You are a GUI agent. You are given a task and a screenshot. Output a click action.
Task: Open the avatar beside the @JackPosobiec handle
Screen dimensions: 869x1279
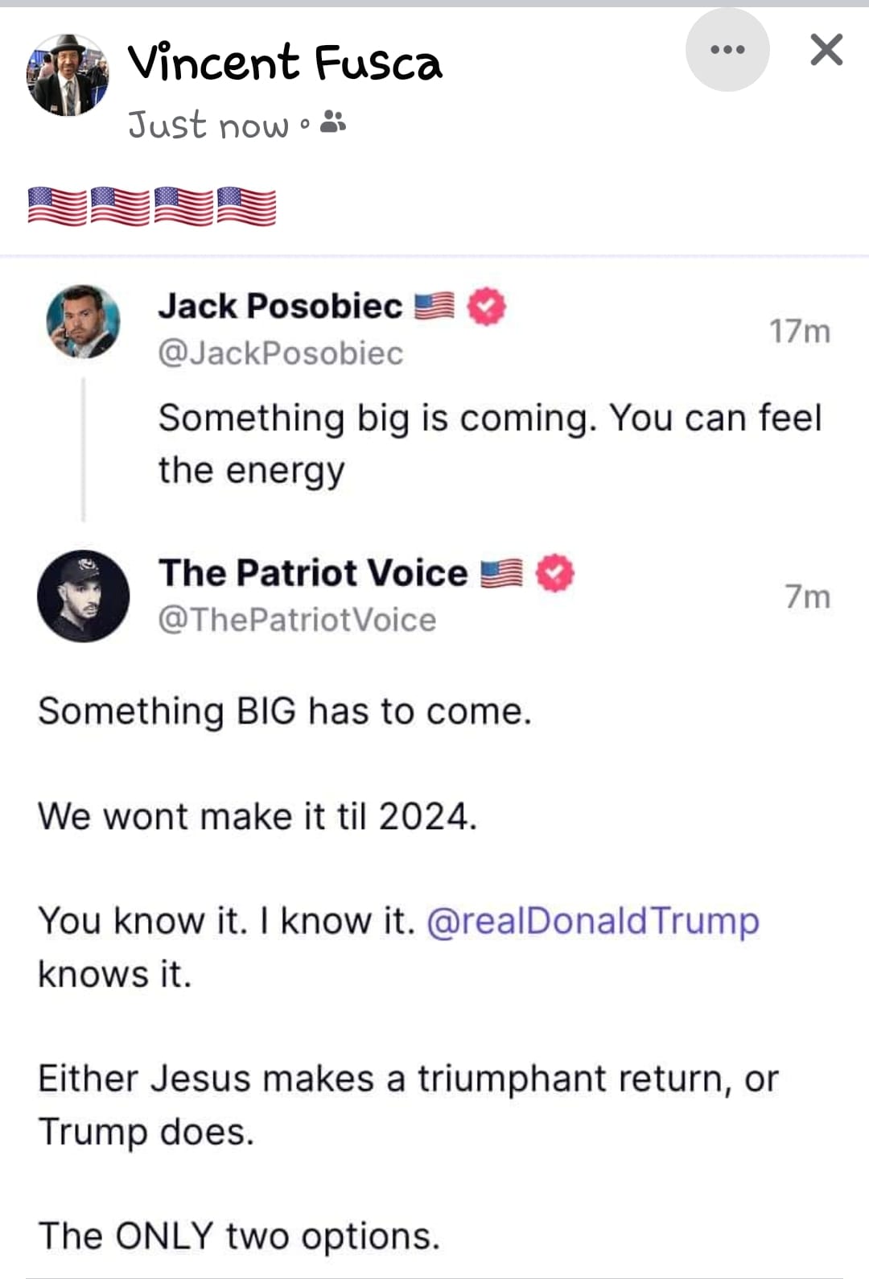point(84,321)
